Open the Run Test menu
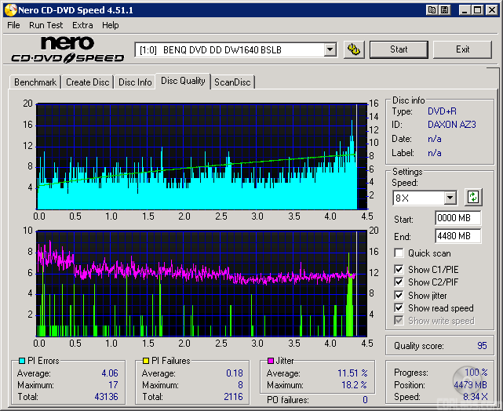 pyautogui.click(x=46, y=25)
